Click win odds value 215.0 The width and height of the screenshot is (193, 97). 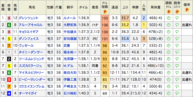(135, 93)
